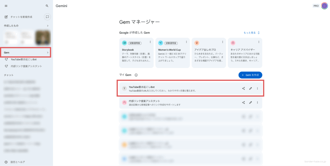
Task: Edit 内部リンク提案アシスタント with the pencil icon
Action: coord(250,102)
